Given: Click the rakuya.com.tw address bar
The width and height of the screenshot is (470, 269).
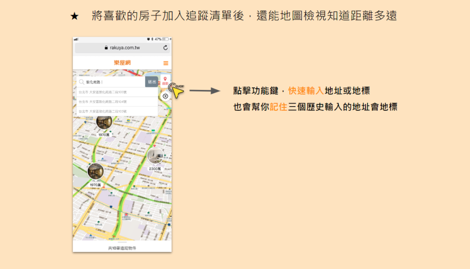Looking at the screenshot, I should click(122, 48).
